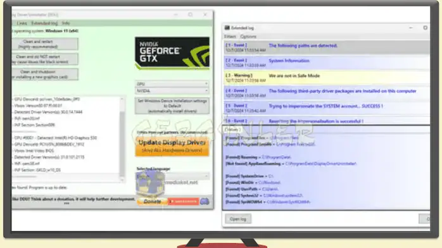Screen dimensions: 442x248
Task: Click the '[Found] UserPath' details line
Action: (x=252, y=189)
